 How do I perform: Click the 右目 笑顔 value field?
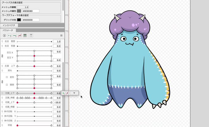pos(57,46)
